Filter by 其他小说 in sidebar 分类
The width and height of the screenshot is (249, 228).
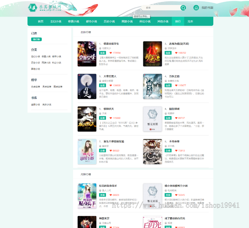pos(35,69)
